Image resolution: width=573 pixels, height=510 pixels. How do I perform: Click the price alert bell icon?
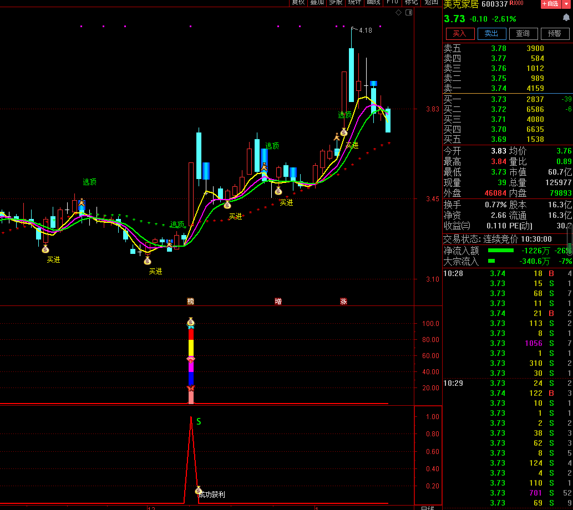pyautogui.click(x=566, y=18)
